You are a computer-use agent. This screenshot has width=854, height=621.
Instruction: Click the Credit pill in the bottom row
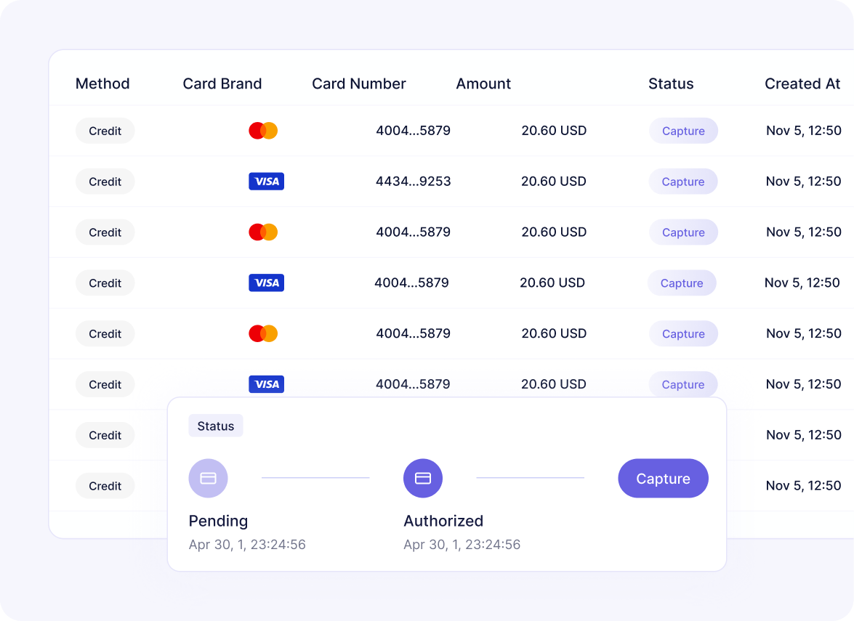[105, 485]
